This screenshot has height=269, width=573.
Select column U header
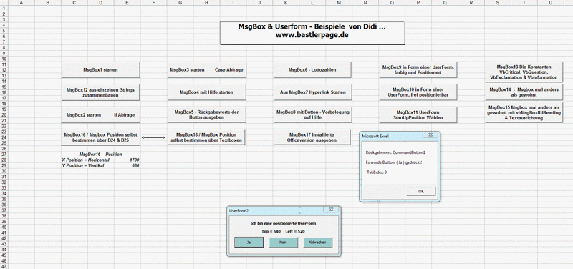[x=550, y=3]
